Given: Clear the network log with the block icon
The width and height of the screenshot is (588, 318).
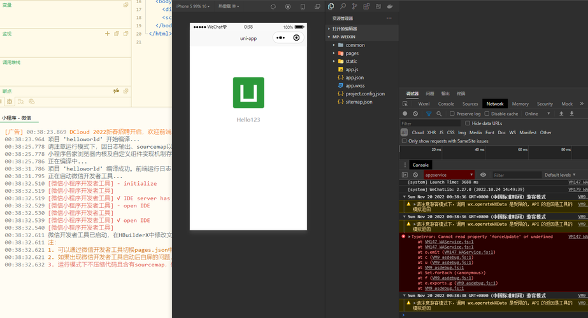Looking at the screenshot, I should click(416, 114).
